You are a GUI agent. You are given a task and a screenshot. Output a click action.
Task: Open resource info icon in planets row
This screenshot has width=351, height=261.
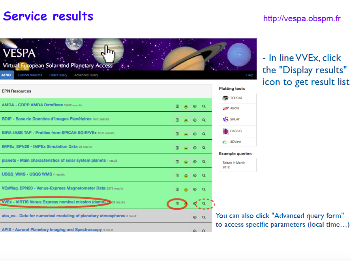195,162
